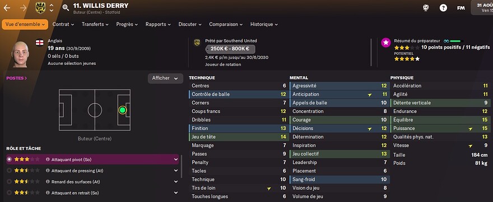Viewport: 493px width, 202px height.
Task: Select the Attaquant pivot (So) radio button
Action: [9, 159]
